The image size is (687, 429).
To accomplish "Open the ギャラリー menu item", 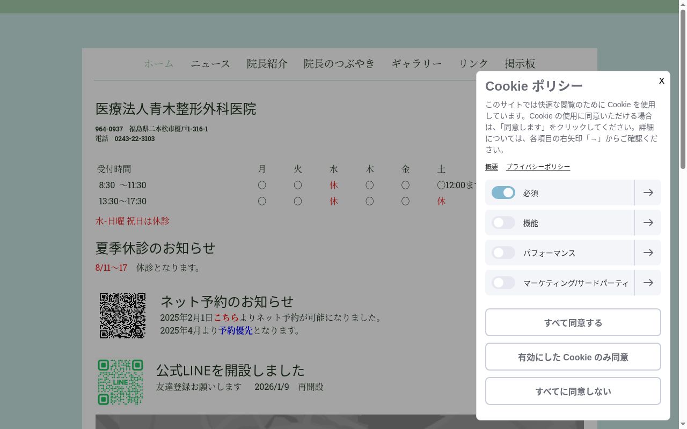I will click(416, 63).
